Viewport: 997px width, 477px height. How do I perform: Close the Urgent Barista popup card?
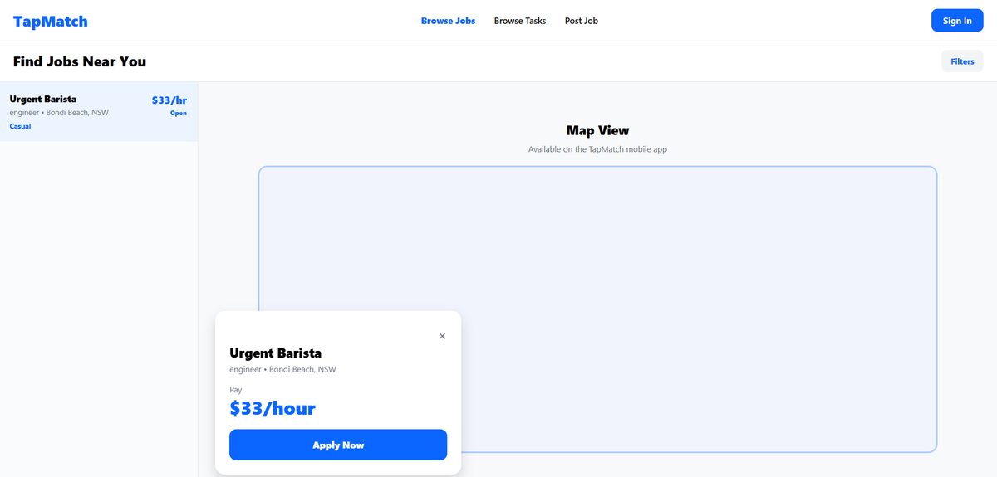(442, 336)
